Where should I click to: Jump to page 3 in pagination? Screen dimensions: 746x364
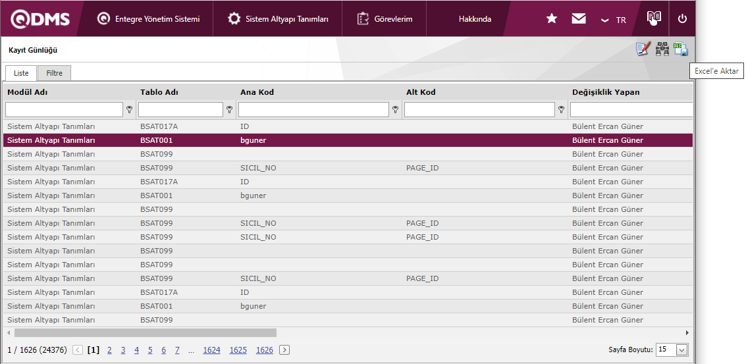point(123,350)
